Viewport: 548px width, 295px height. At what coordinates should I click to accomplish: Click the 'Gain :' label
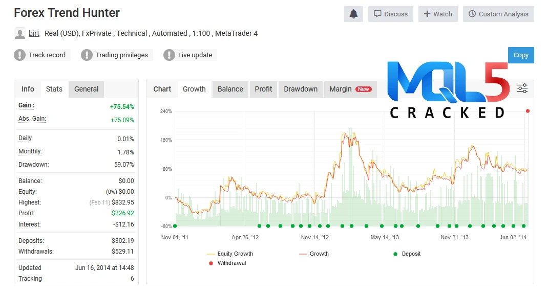point(26,105)
